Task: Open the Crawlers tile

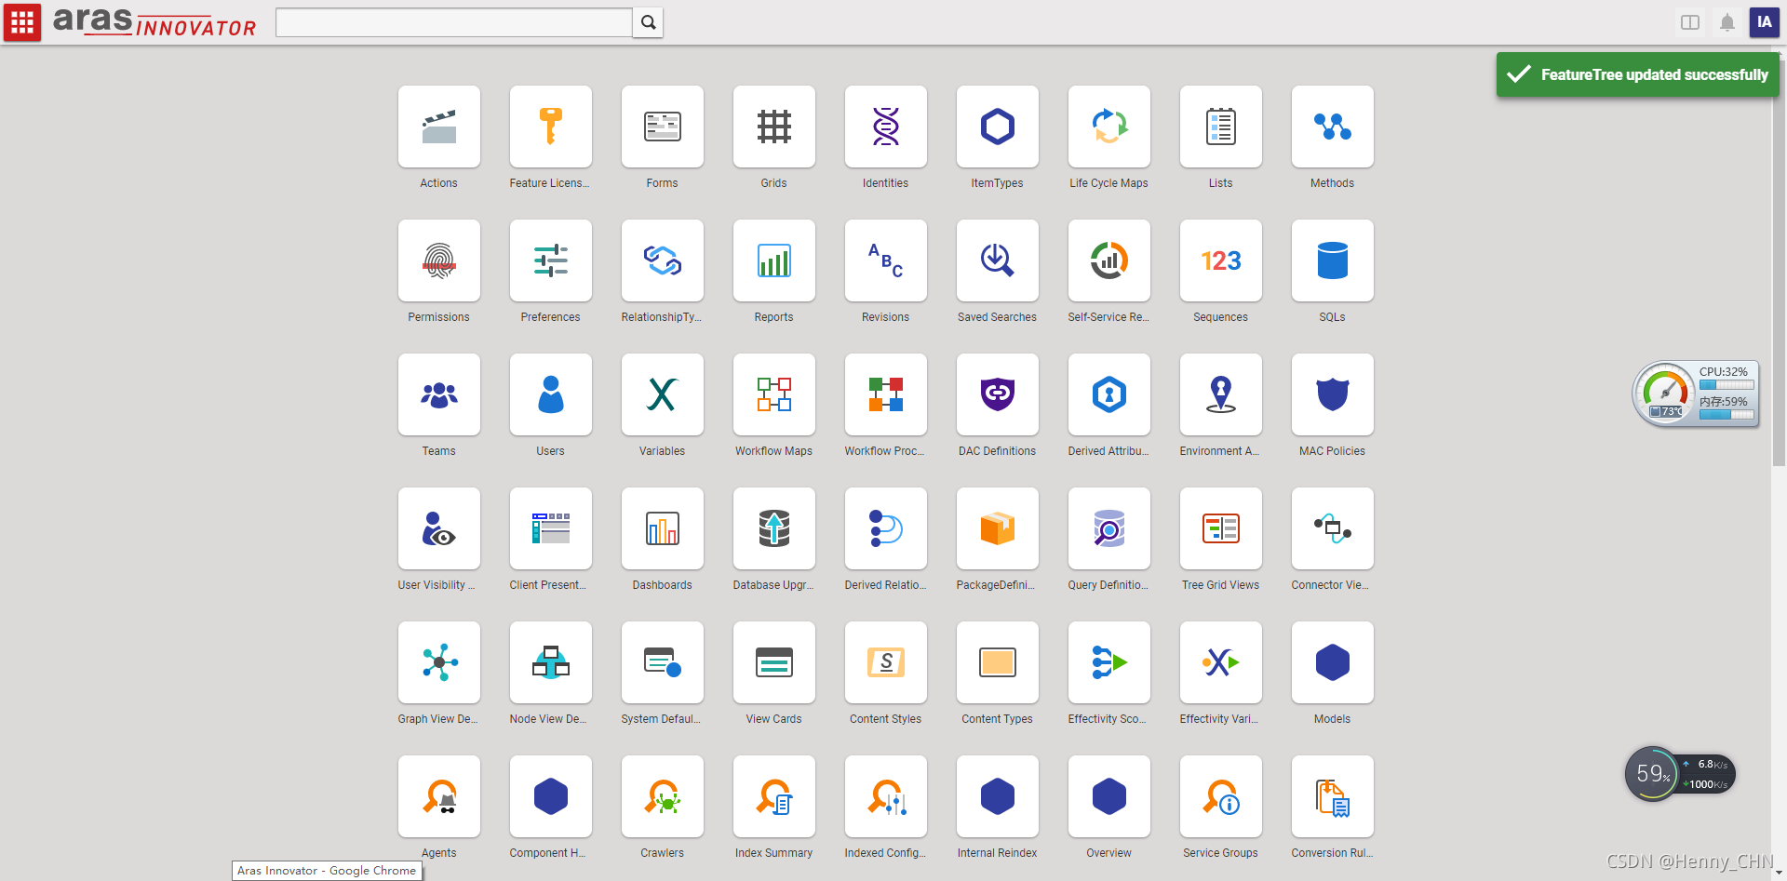Action: [x=663, y=796]
